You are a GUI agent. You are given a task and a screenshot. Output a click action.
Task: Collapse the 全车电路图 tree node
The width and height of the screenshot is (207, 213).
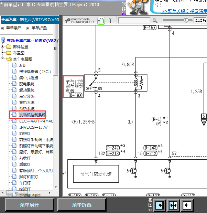point(2,59)
